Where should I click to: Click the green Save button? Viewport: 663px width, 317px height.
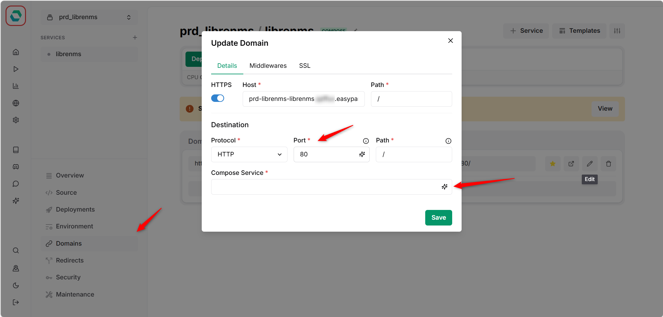click(438, 218)
